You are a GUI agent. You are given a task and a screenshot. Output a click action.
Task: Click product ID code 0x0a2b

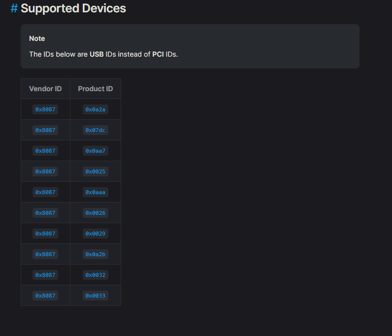click(x=96, y=254)
